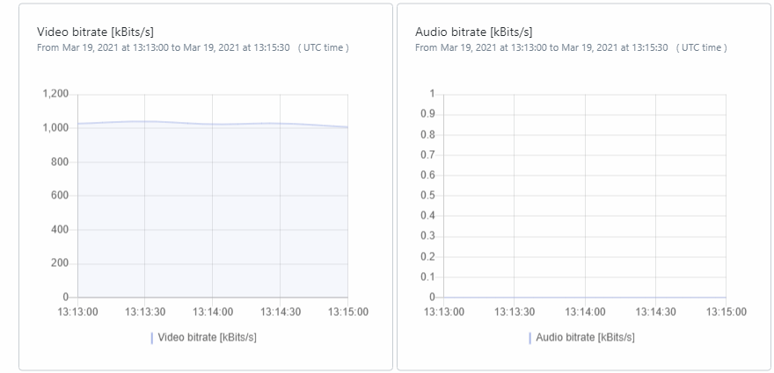This screenshot has height=373, width=774.
Task: Click the 1,200 y-axis label on video chart
Action: point(55,94)
